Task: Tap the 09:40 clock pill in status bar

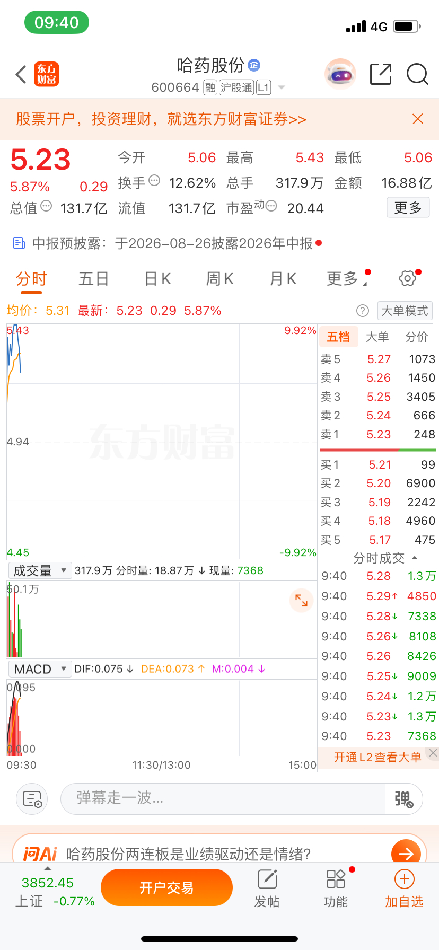Action: tap(57, 23)
